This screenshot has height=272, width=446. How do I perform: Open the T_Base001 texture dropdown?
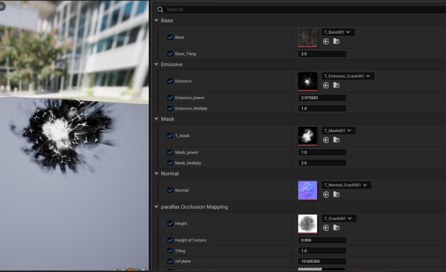338,32
